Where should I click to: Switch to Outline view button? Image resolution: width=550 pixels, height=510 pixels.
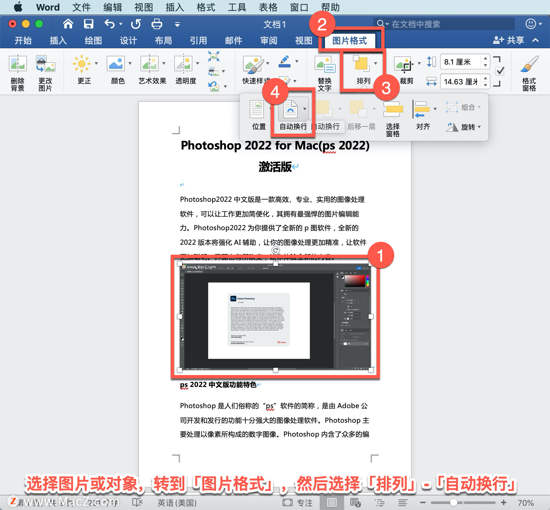(x=380, y=503)
